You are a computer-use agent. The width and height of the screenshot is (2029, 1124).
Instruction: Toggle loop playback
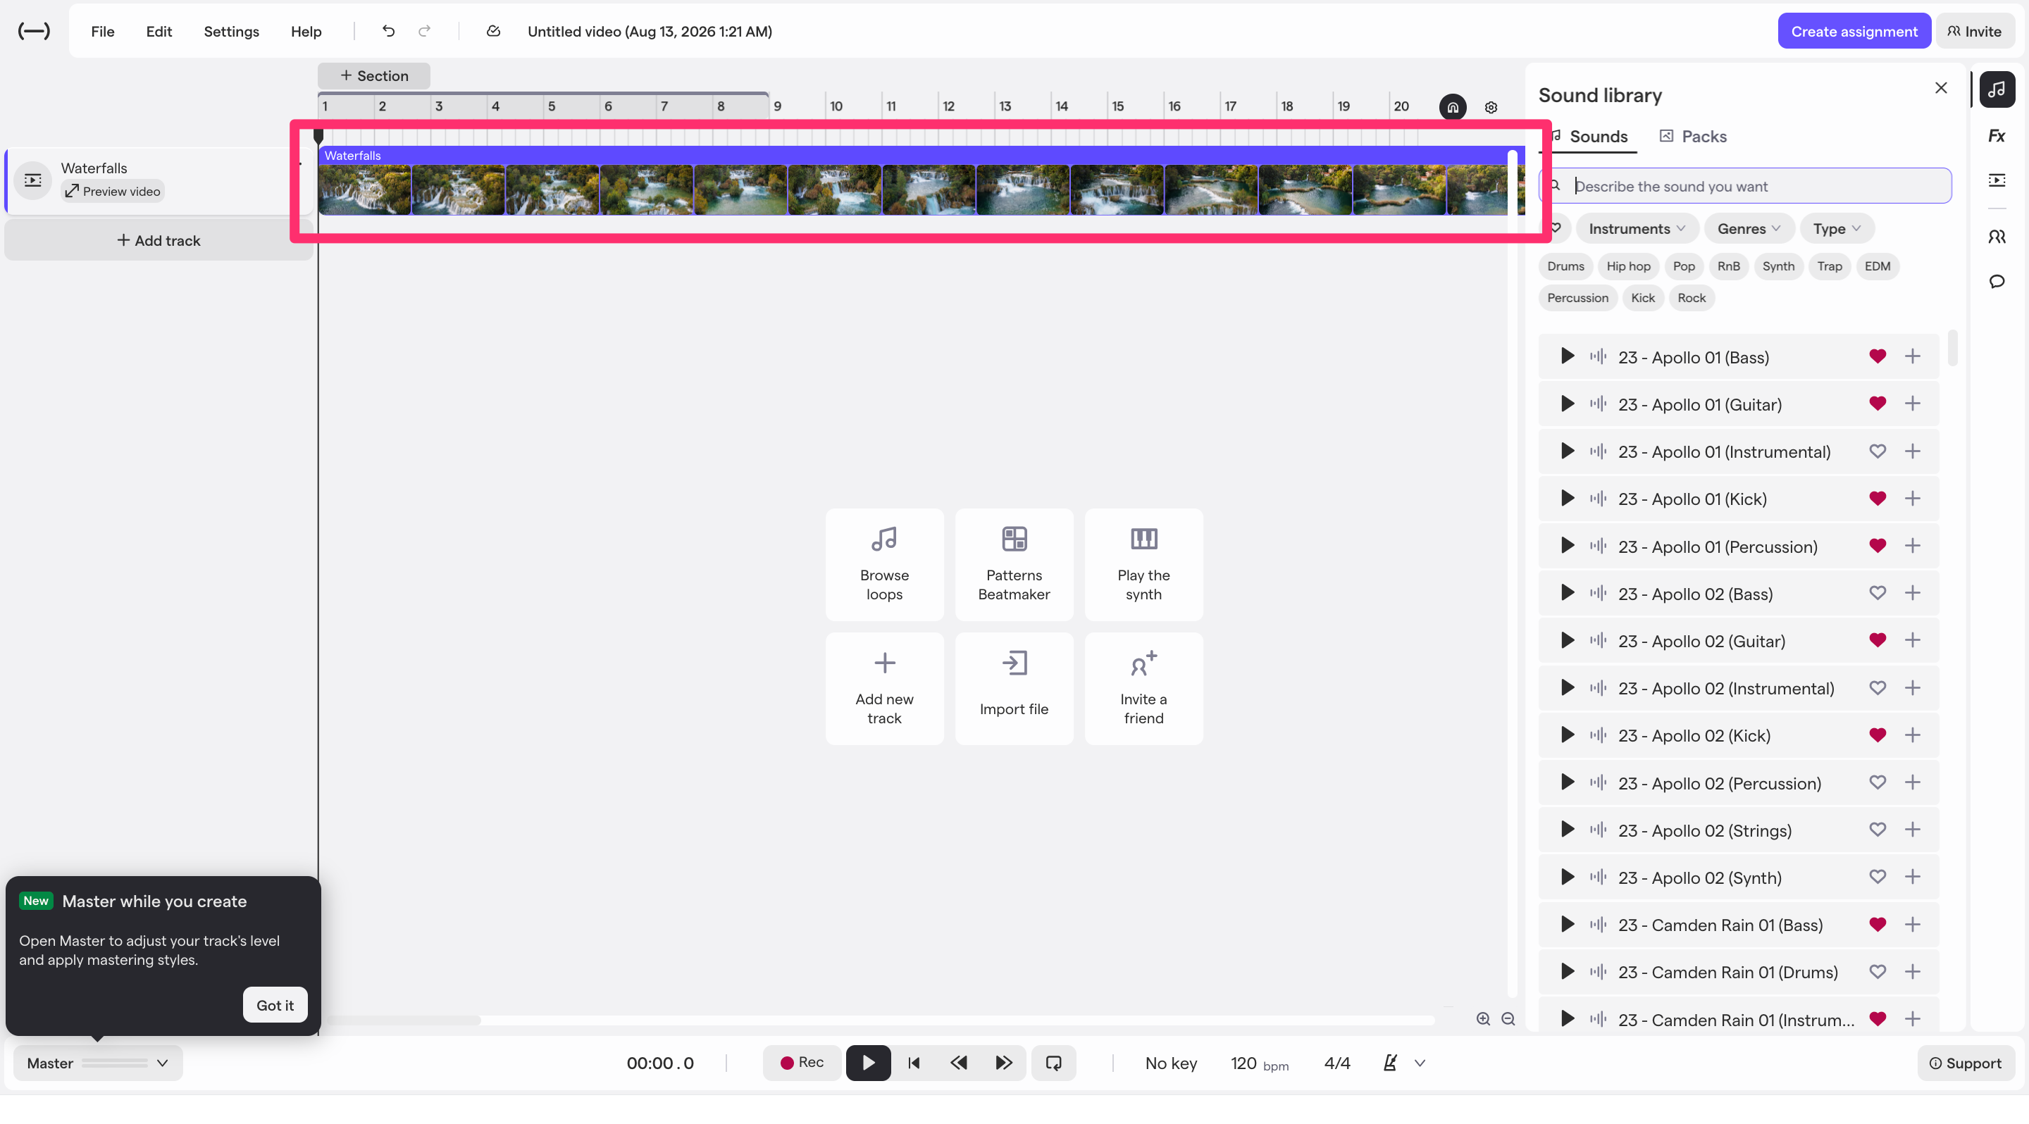[1054, 1063]
